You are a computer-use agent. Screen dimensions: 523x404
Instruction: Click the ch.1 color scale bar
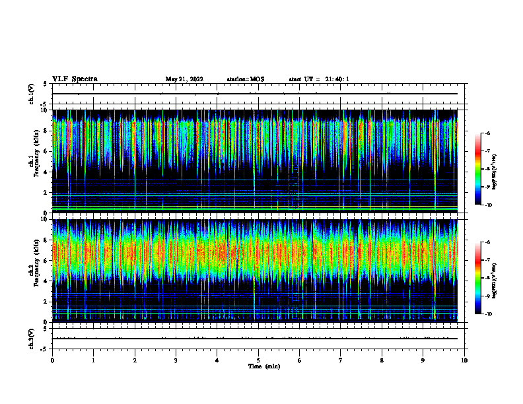[477, 169]
